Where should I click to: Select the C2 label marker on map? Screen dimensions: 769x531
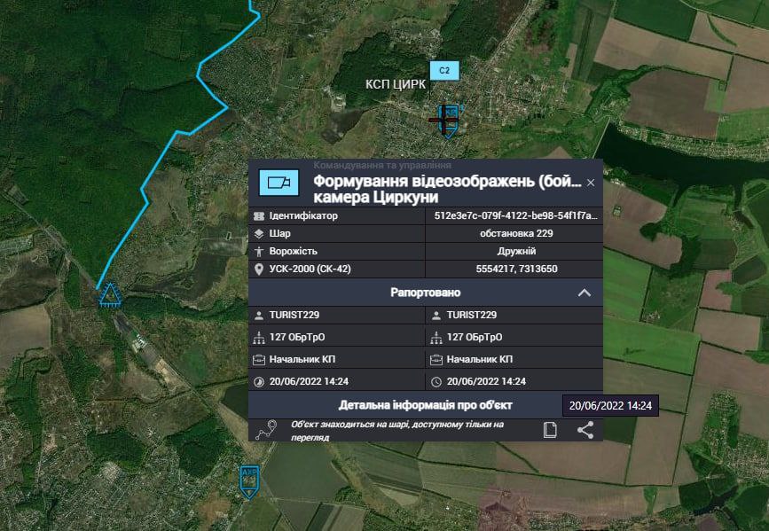tap(444, 71)
